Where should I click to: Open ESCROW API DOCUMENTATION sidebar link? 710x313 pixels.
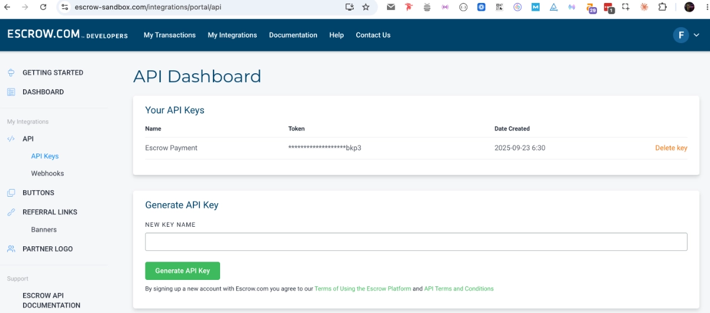click(51, 301)
